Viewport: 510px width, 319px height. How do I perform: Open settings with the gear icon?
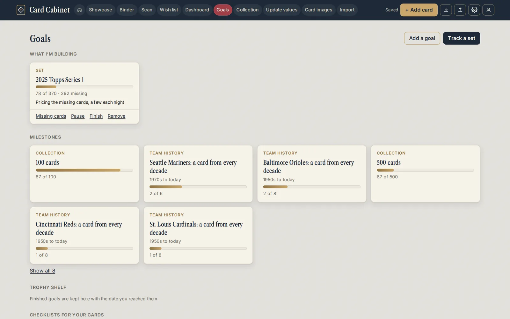point(474,10)
